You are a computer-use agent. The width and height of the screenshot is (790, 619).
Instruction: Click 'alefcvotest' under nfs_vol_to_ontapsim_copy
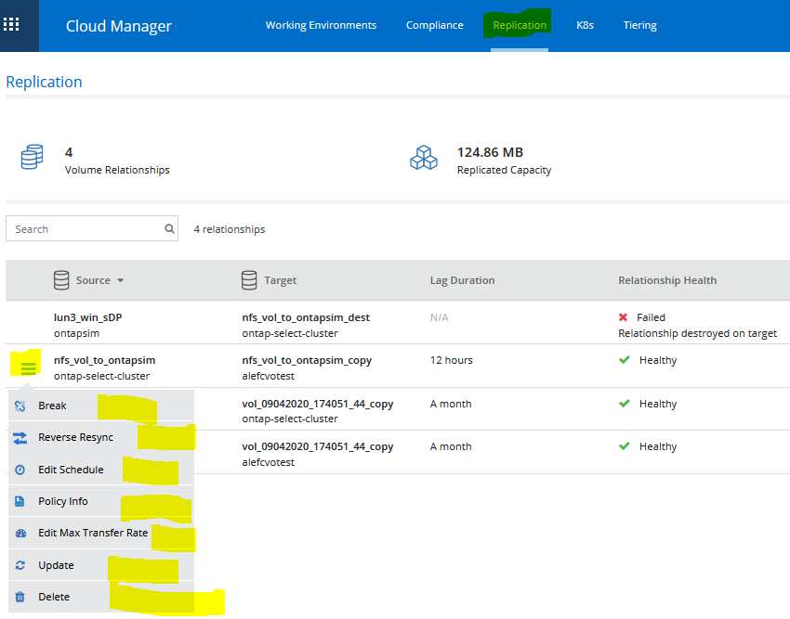(x=268, y=376)
